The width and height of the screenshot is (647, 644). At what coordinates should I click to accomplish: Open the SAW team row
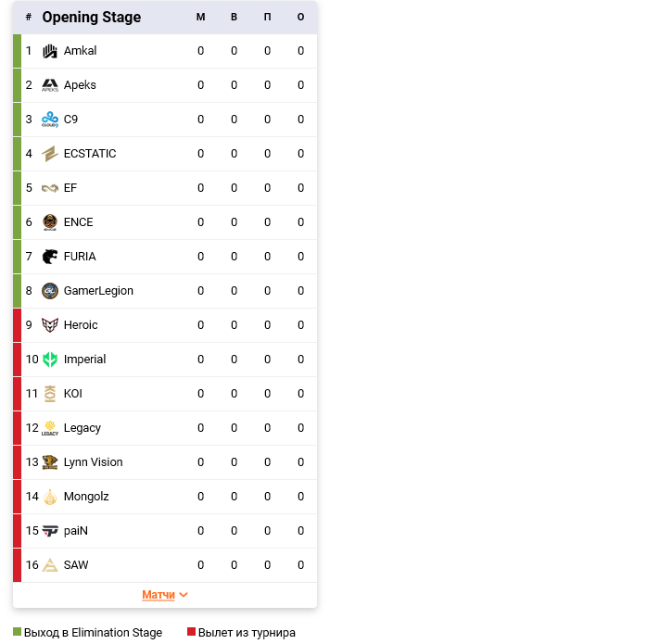pos(165,565)
